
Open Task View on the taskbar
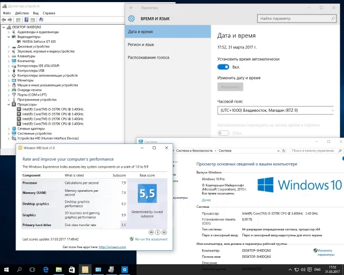(32, 270)
